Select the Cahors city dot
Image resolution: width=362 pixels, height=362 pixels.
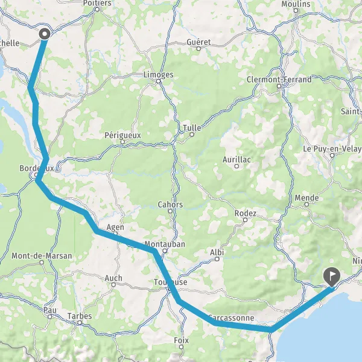[x=170, y=211]
